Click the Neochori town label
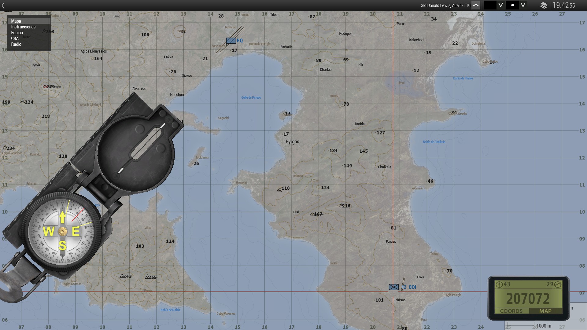The width and height of the screenshot is (587, 330). (177, 95)
